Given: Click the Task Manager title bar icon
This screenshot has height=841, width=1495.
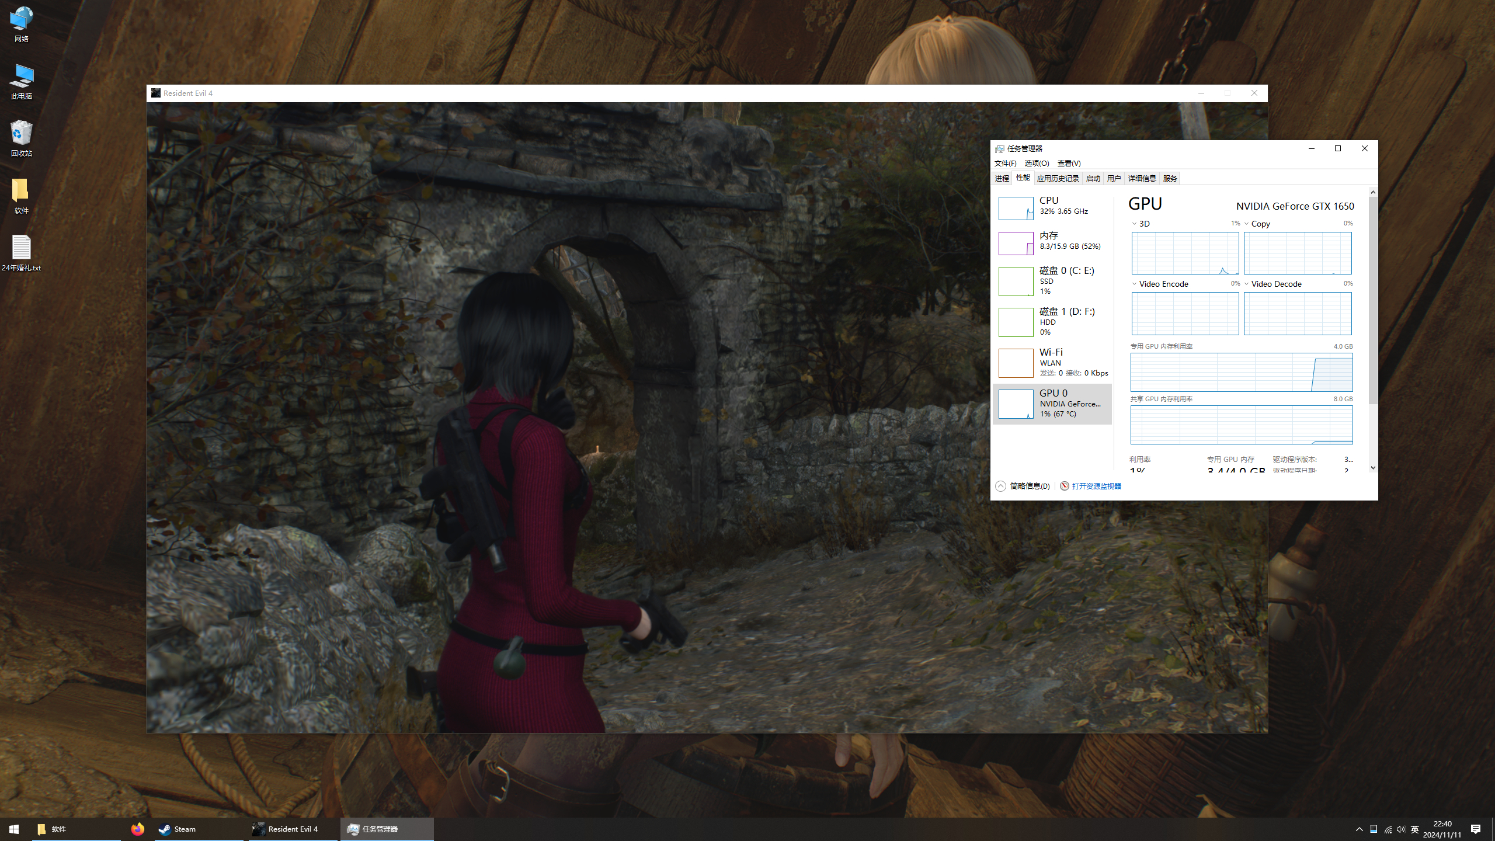Looking at the screenshot, I should pyautogui.click(x=1000, y=149).
